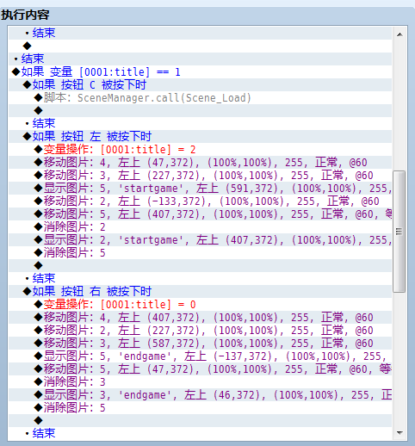Select the line '如果 按钮 C 被按下时'
Screen dimensions: 415x446
point(201,84)
